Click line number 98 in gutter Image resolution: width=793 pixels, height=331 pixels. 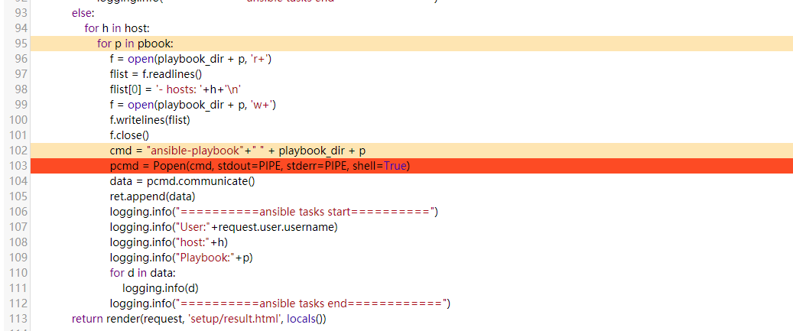pyautogui.click(x=21, y=89)
